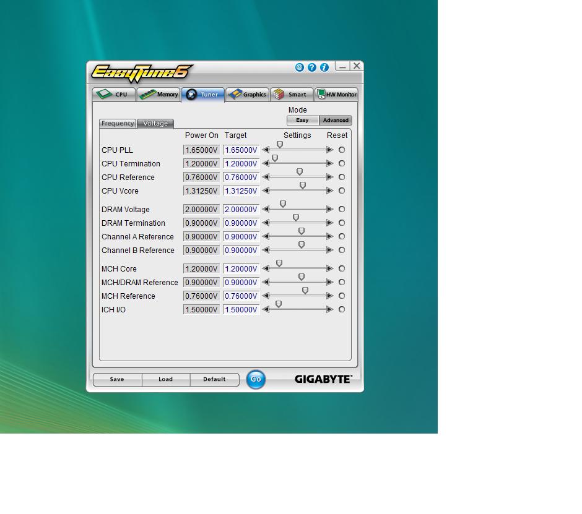This screenshot has width=582, height=514.
Task: Reset CPU Reference voltage radio button
Action: coord(342,178)
